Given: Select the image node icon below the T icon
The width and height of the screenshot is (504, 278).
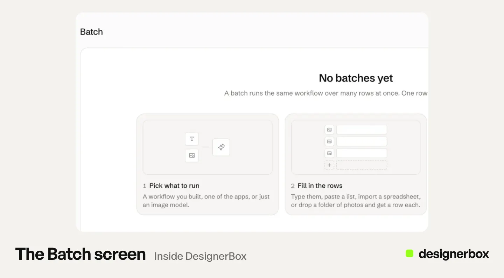Looking at the screenshot, I should tap(192, 155).
